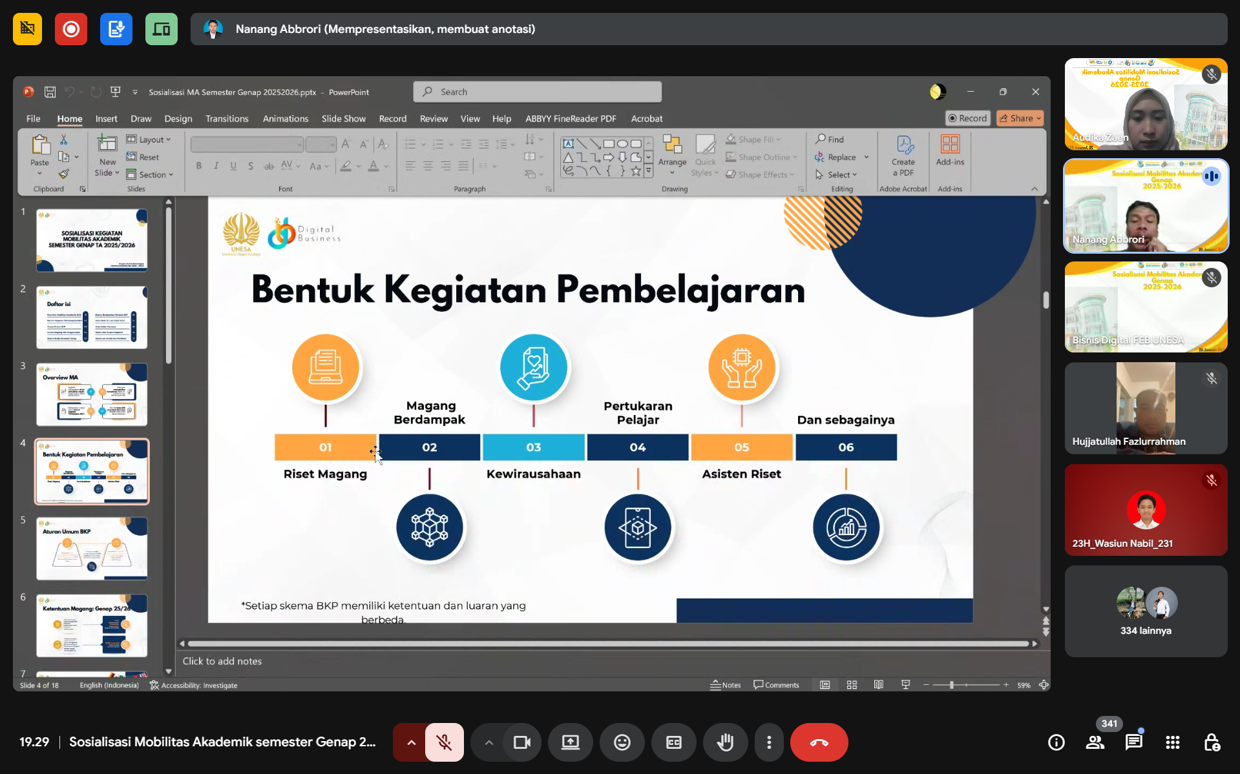Open the Slide Show ribbon tab
The height and width of the screenshot is (774, 1240).
[343, 119]
